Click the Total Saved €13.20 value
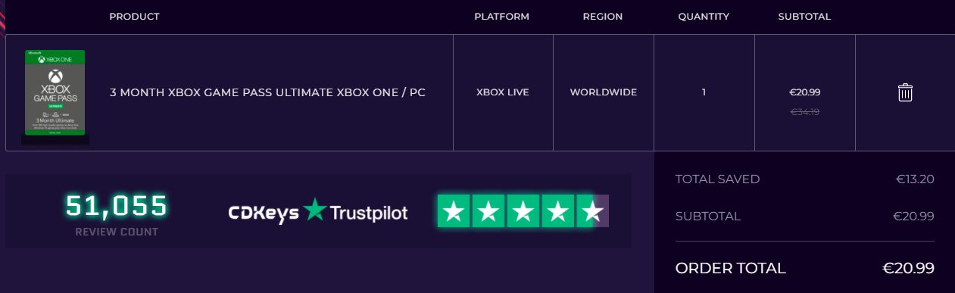Viewport: 955px width, 293px height. [x=915, y=179]
